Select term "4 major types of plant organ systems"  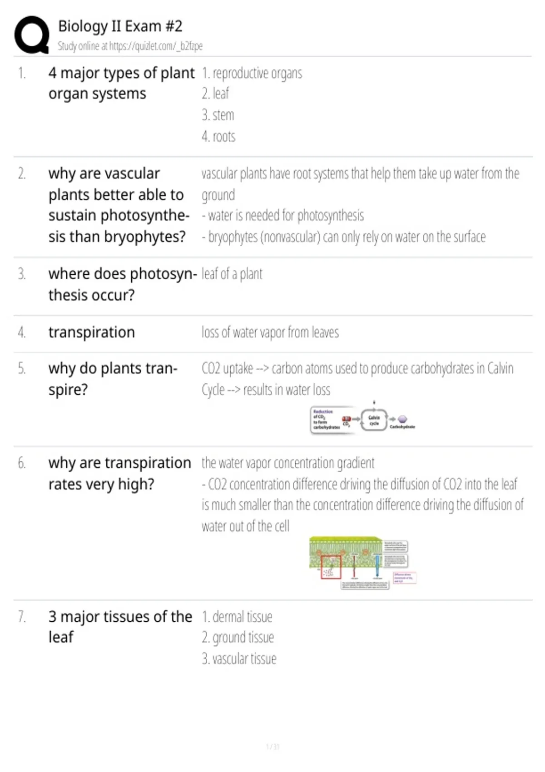[x=121, y=83]
